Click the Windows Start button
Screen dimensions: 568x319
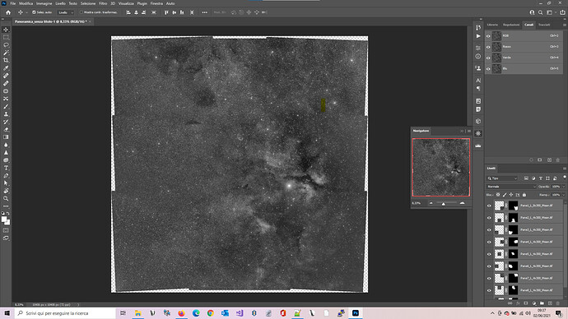click(x=7, y=313)
